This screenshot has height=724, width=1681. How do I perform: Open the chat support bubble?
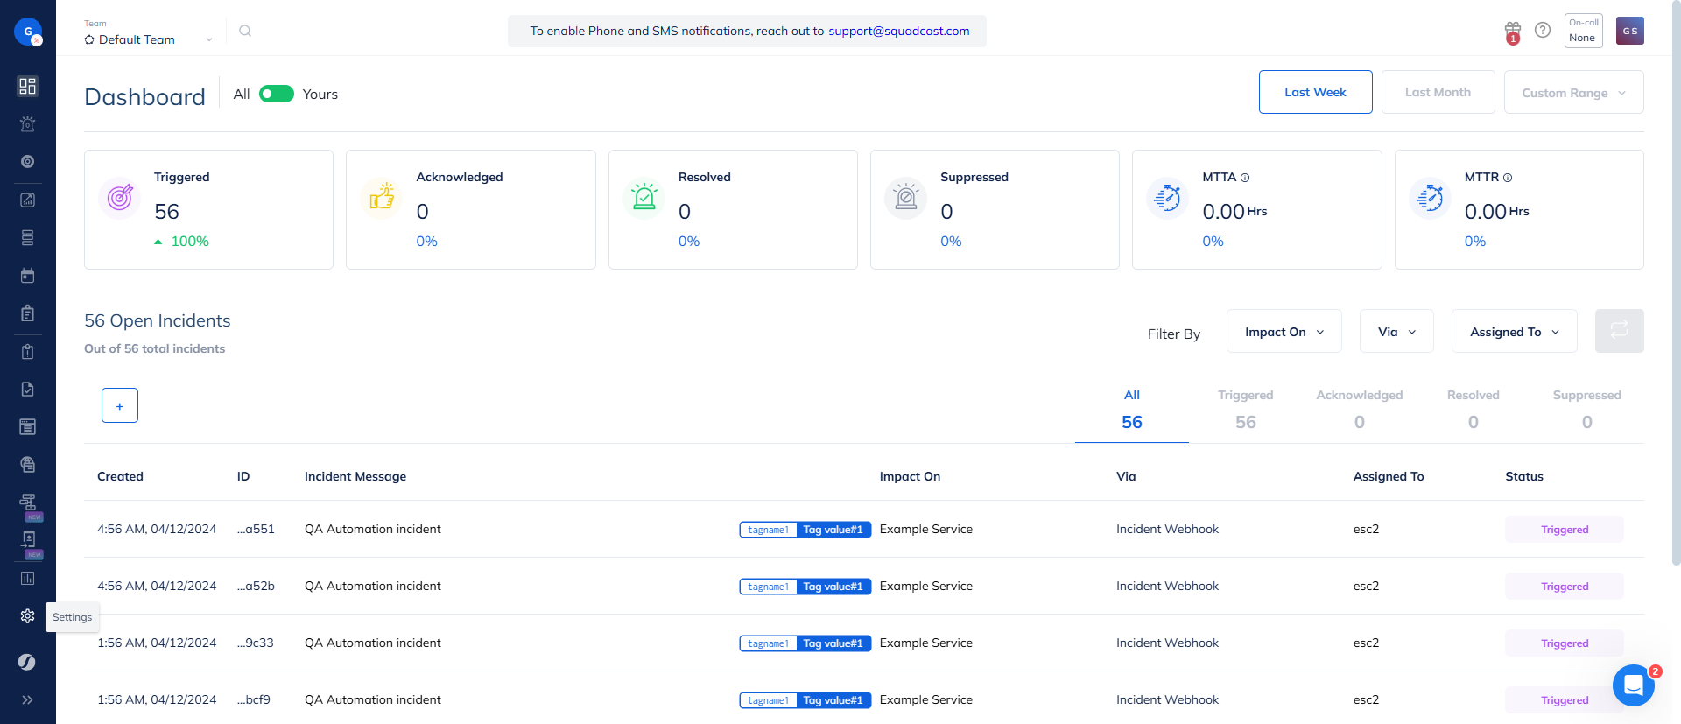1633,685
